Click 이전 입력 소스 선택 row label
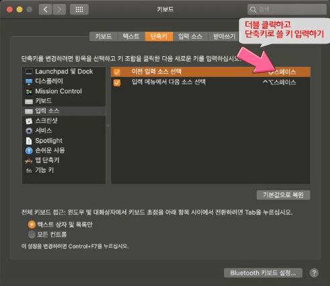 point(156,72)
